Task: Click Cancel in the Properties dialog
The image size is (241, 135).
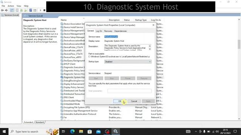Action: point(134,101)
